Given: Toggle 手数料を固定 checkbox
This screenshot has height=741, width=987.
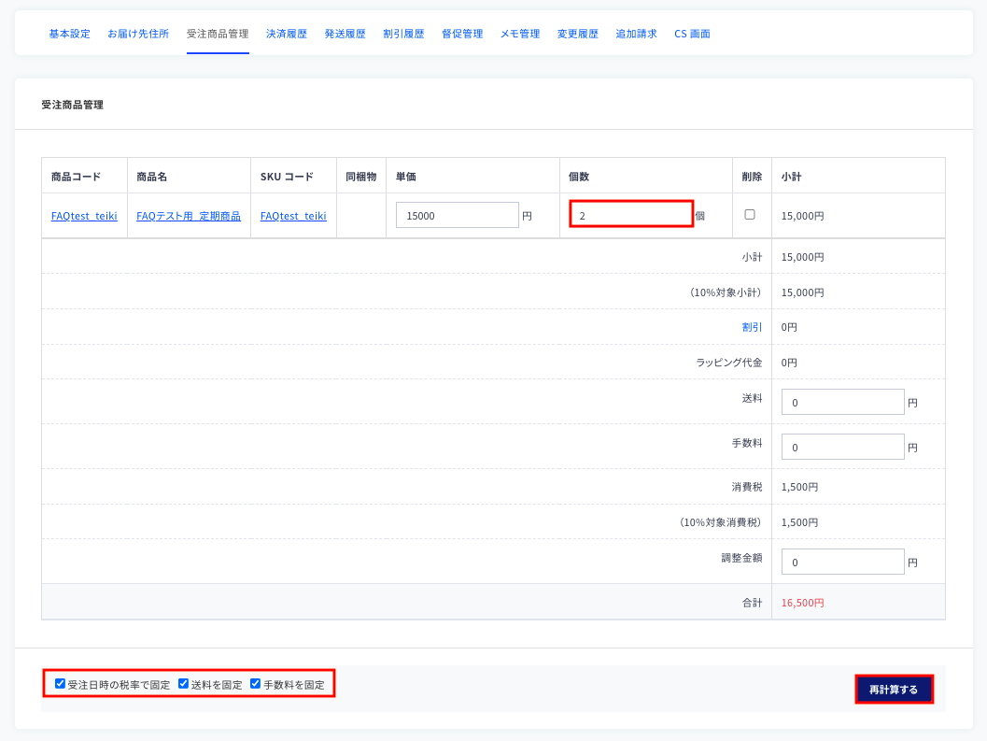Looking at the screenshot, I should pos(256,684).
